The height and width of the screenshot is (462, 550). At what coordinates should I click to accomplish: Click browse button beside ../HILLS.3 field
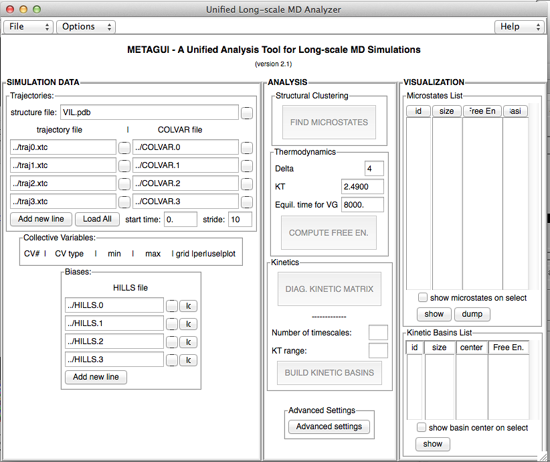pos(172,360)
